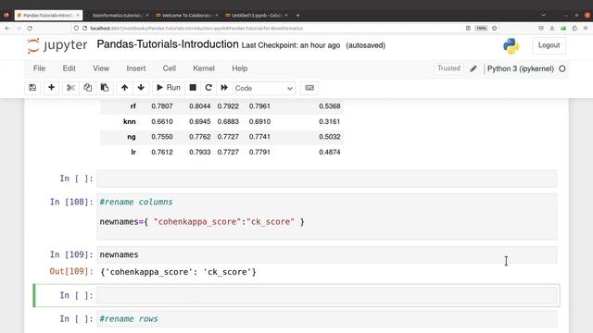593x333 pixels.
Task: Switch to the Untitled13.ipynb Colab tab
Action: coord(256,15)
